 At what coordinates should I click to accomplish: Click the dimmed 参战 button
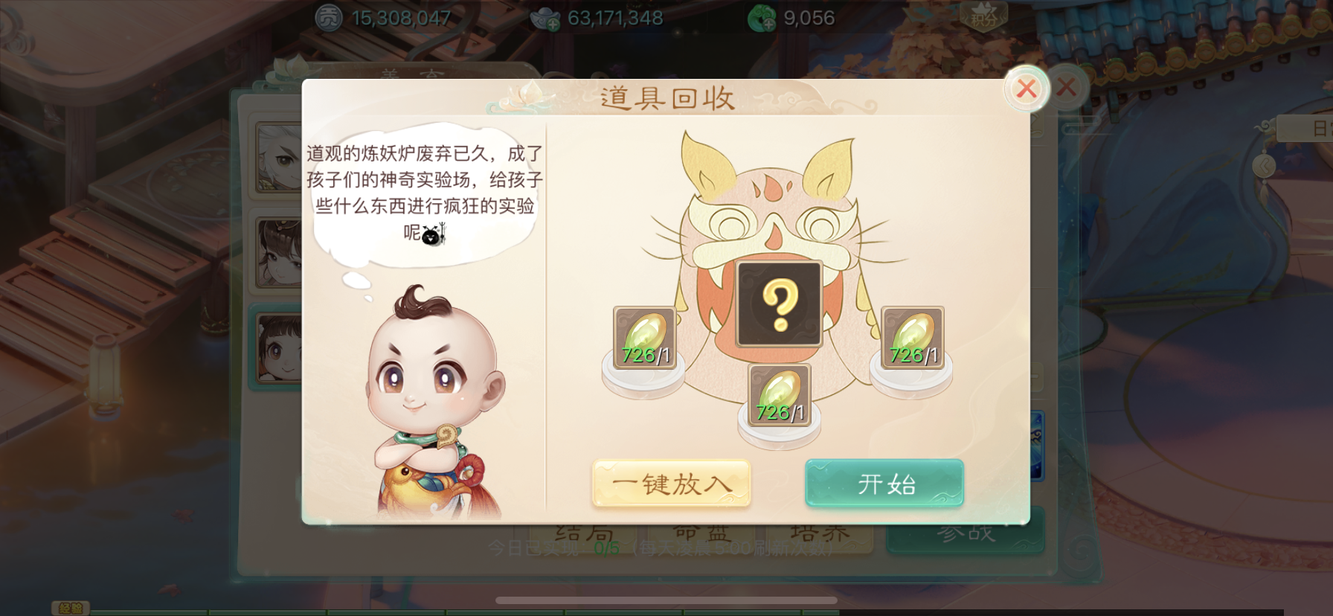966,532
